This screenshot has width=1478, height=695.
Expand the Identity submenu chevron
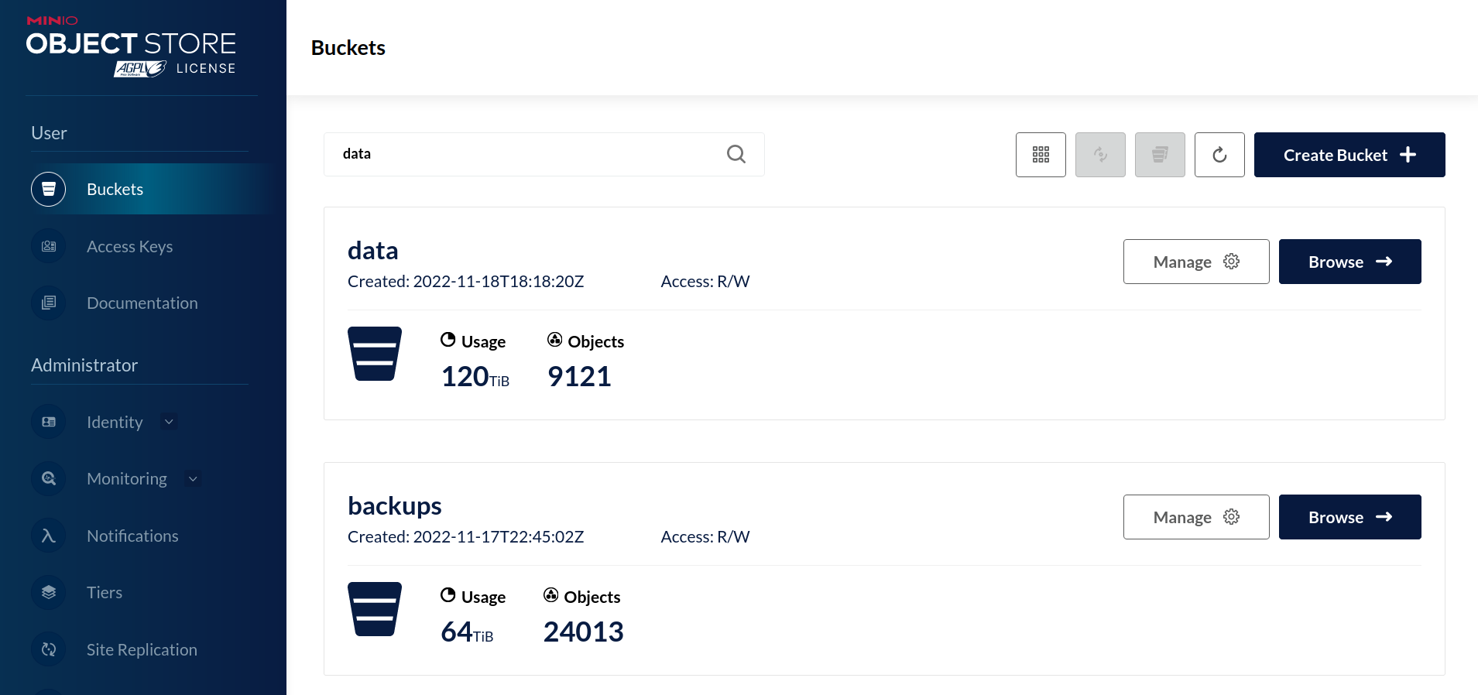(x=169, y=422)
